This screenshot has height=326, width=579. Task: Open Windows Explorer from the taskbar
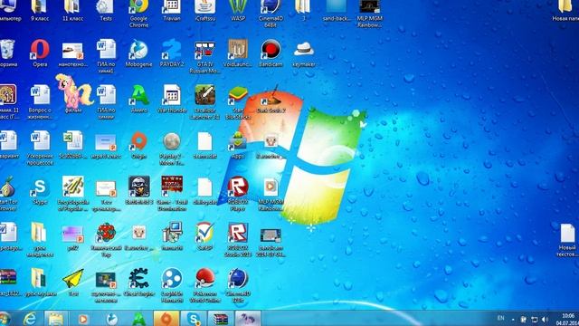pos(56,319)
